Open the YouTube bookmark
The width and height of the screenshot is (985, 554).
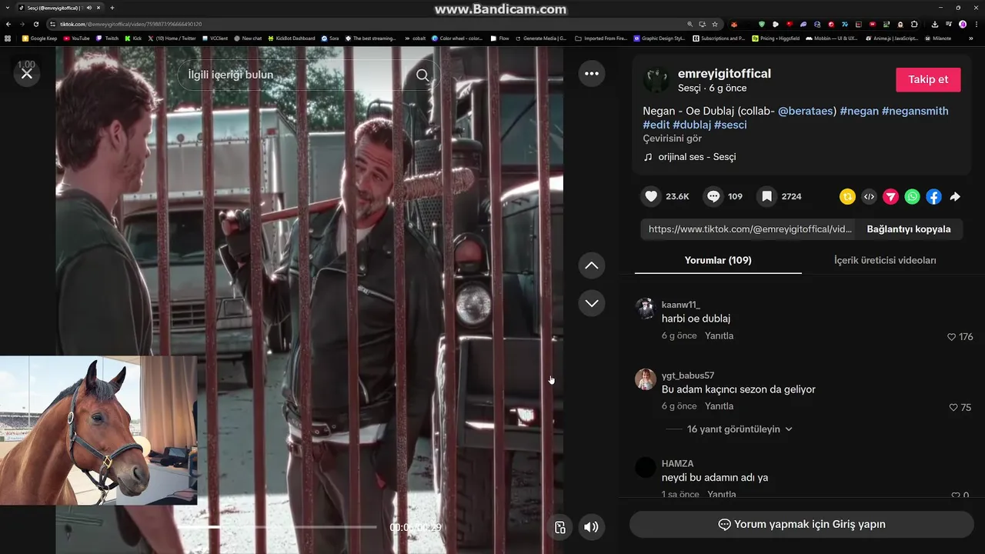pyautogui.click(x=76, y=38)
